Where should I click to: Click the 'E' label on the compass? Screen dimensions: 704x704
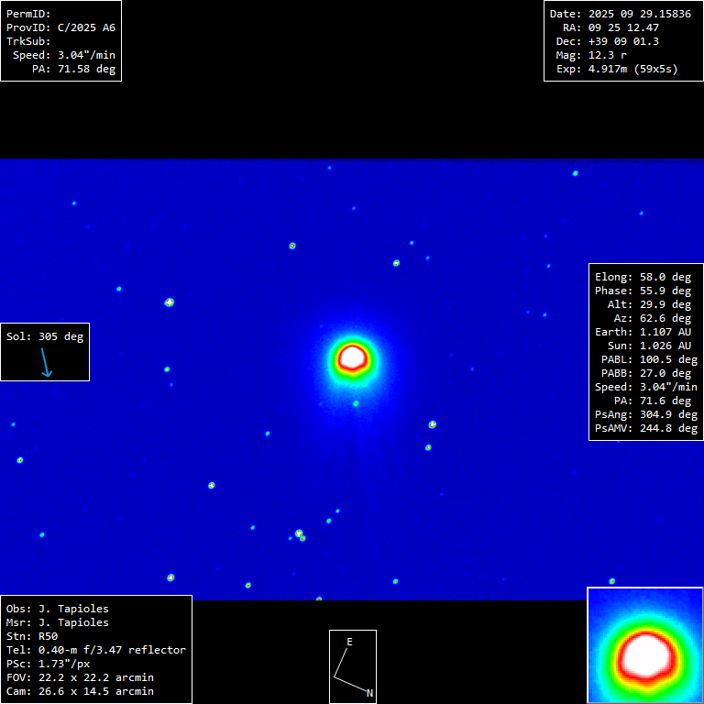tap(349, 643)
